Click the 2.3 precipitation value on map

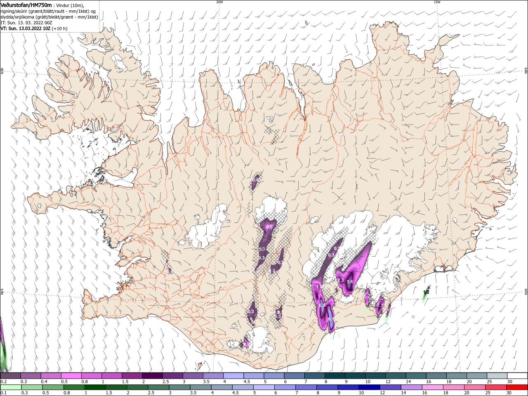pyautogui.click(x=341, y=280)
